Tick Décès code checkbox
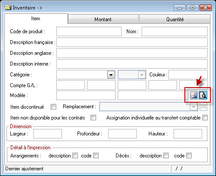Screen dimensions: 216x176 [x=189, y=156]
